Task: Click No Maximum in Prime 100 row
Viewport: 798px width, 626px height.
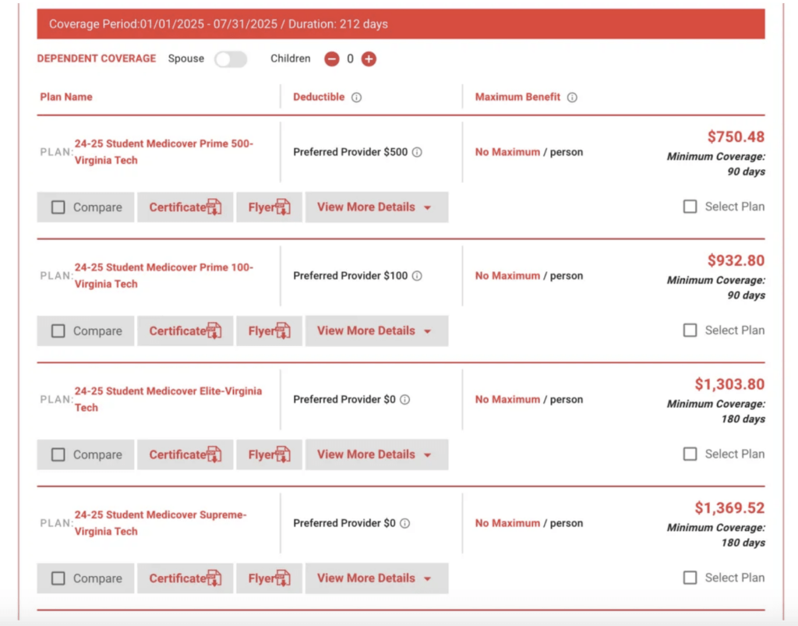Action: (x=507, y=276)
